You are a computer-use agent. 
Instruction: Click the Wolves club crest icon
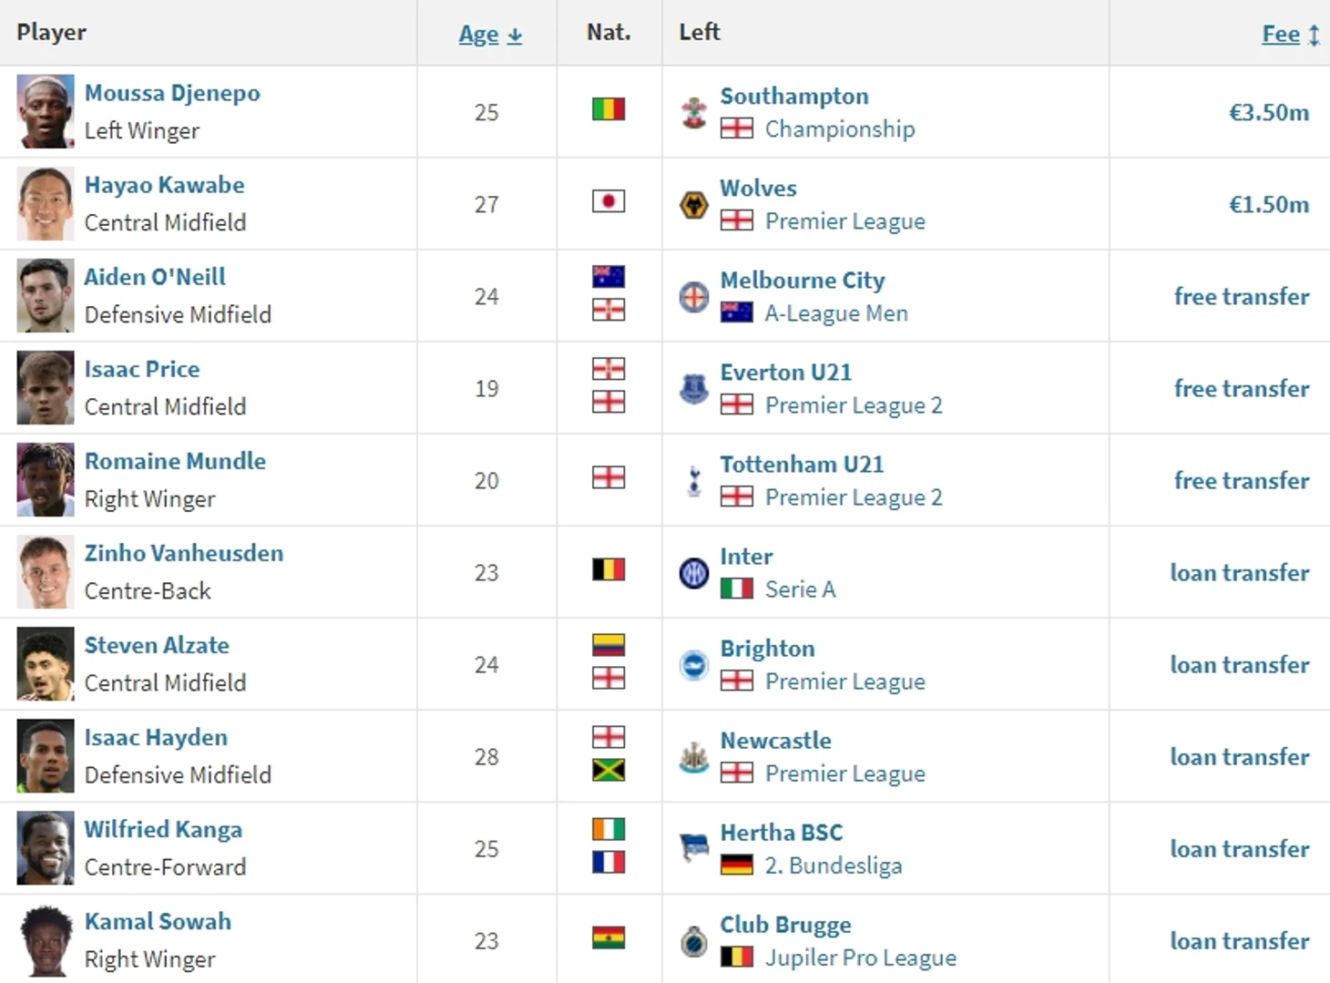tap(694, 205)
